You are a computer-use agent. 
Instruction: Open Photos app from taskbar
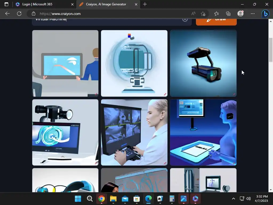coord(184,199)
